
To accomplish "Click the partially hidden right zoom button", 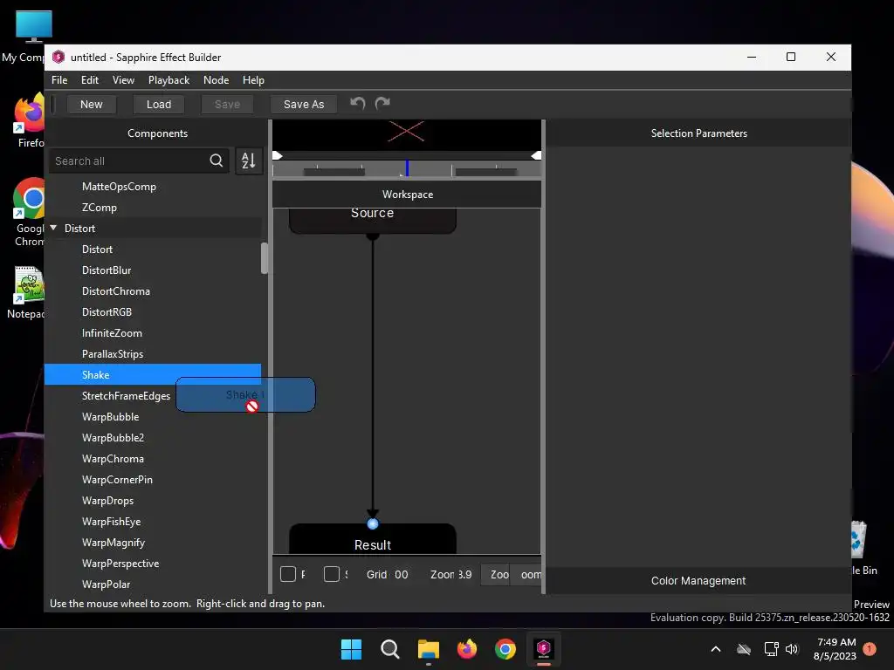I will (526, 575).
